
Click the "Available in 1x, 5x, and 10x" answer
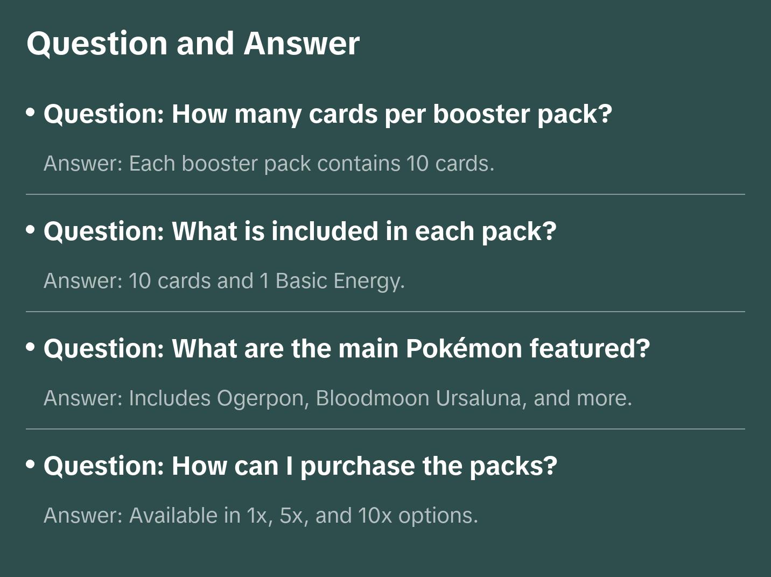click(261, 516)
